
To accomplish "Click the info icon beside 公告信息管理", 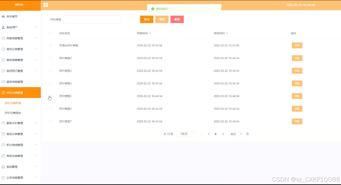I will coord(3,178).
